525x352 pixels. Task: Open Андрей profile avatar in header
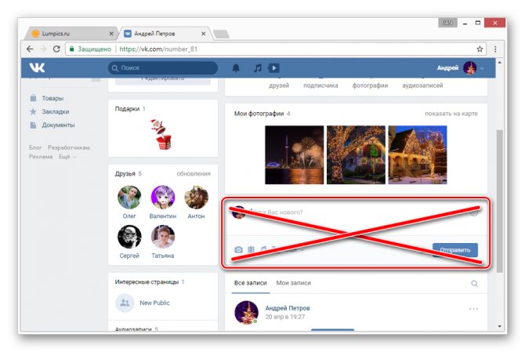[469, 68]
